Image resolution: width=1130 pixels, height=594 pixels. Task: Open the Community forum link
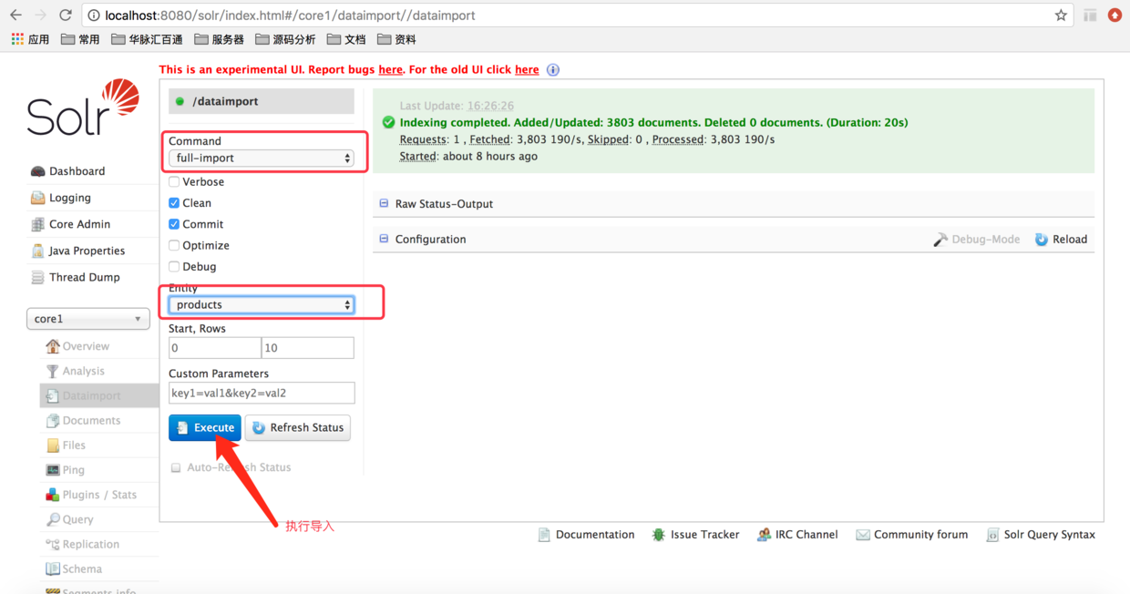coord(911,535)
